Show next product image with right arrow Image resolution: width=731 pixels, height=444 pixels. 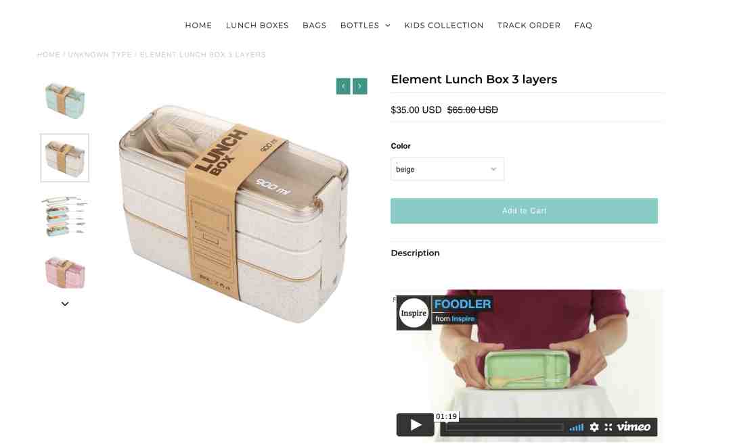pyautogui.click(x=360, y=86)
